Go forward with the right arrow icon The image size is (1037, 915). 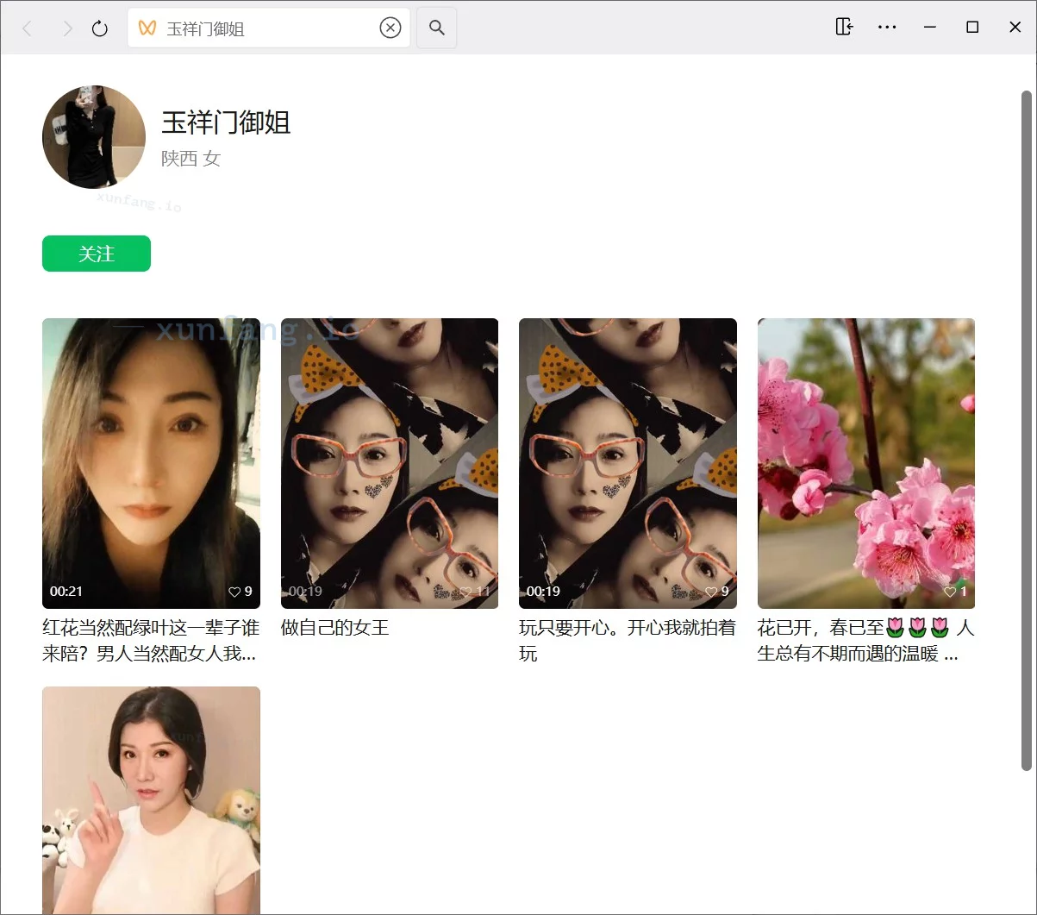pos(68,28)
